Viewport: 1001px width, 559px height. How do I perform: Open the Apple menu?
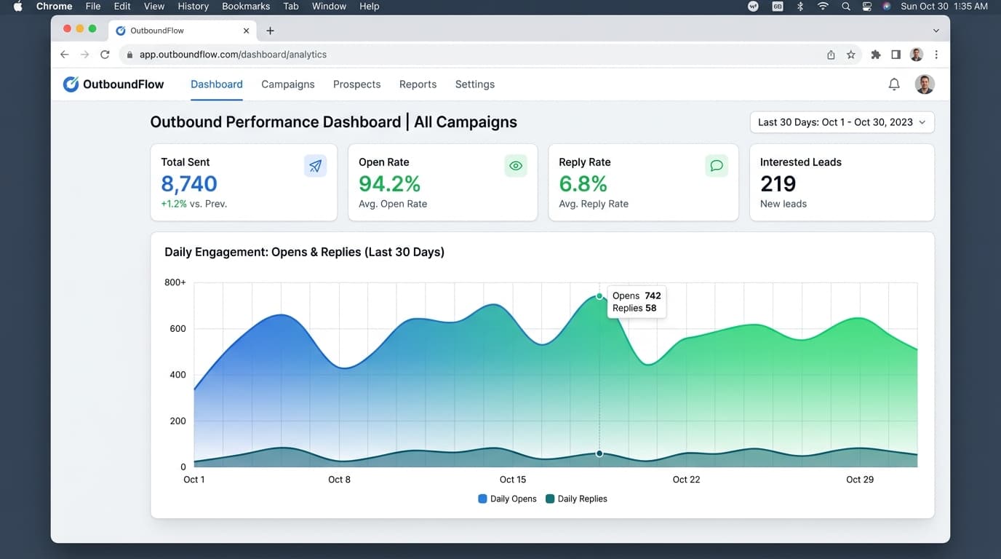tap(18, 6)
